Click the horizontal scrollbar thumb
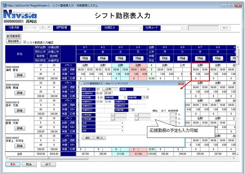 [49, 158]
